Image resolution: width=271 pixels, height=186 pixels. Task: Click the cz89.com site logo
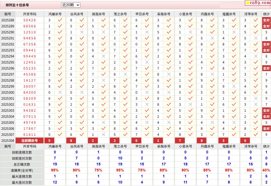pos(258,3)
